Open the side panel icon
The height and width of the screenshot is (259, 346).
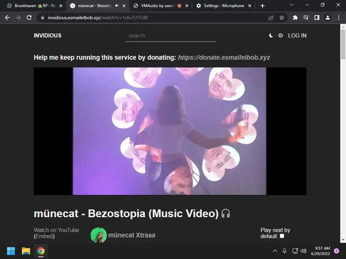coord(317,18)
